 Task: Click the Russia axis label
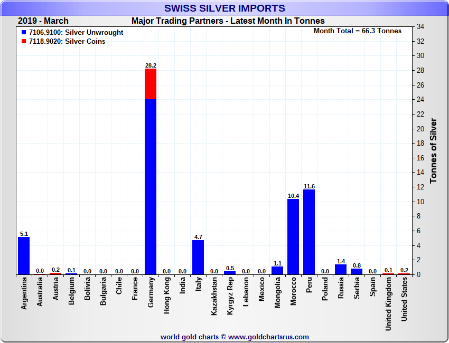[x=341, y=288]
